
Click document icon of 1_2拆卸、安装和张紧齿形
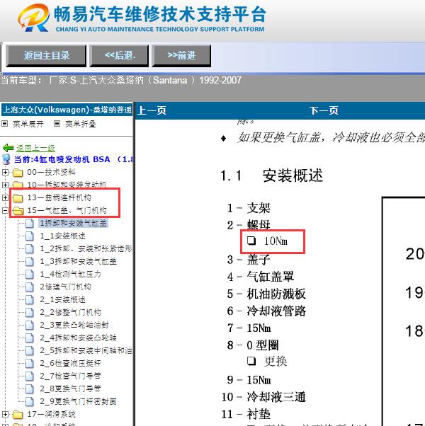(x=29, y=249)
